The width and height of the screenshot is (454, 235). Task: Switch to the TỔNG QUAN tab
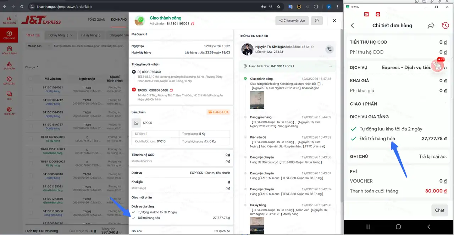point(96,19)
